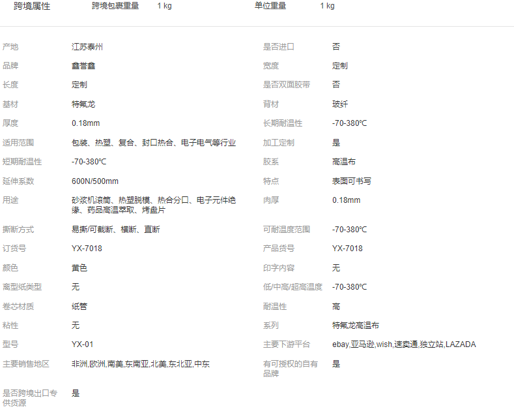The width and height of the screenshot is (514, 411).
Task: Click the 定制 value in the 长度 row
Action: tap(79, 85)
